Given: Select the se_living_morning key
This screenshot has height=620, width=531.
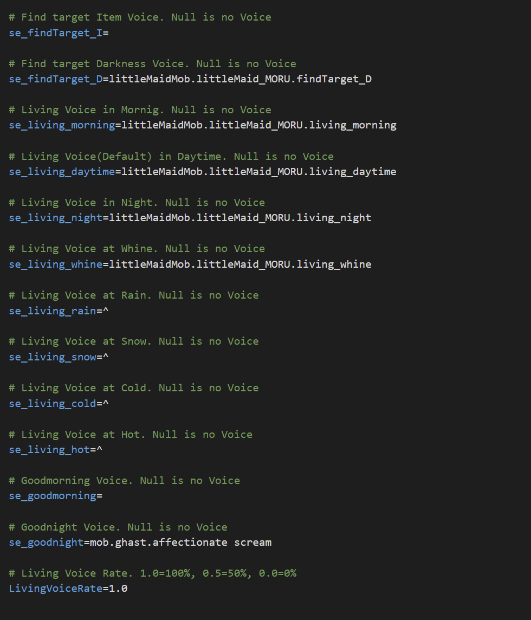Looking at the screenshot, I should (x=62, y=125).
